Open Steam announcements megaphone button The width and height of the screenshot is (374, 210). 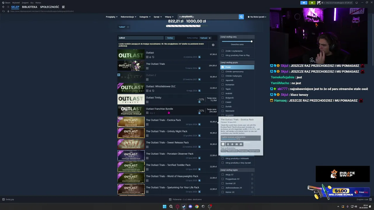[x=304, y=3]
